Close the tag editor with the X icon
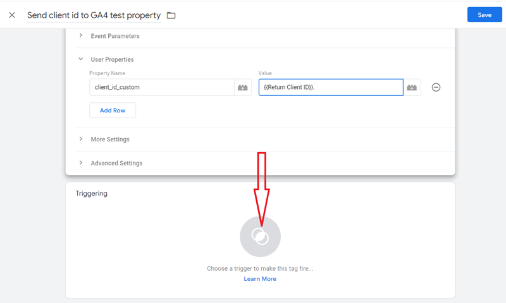Image resolution: width=506 pixels, height=303 pixels. [x=12, y=15]
